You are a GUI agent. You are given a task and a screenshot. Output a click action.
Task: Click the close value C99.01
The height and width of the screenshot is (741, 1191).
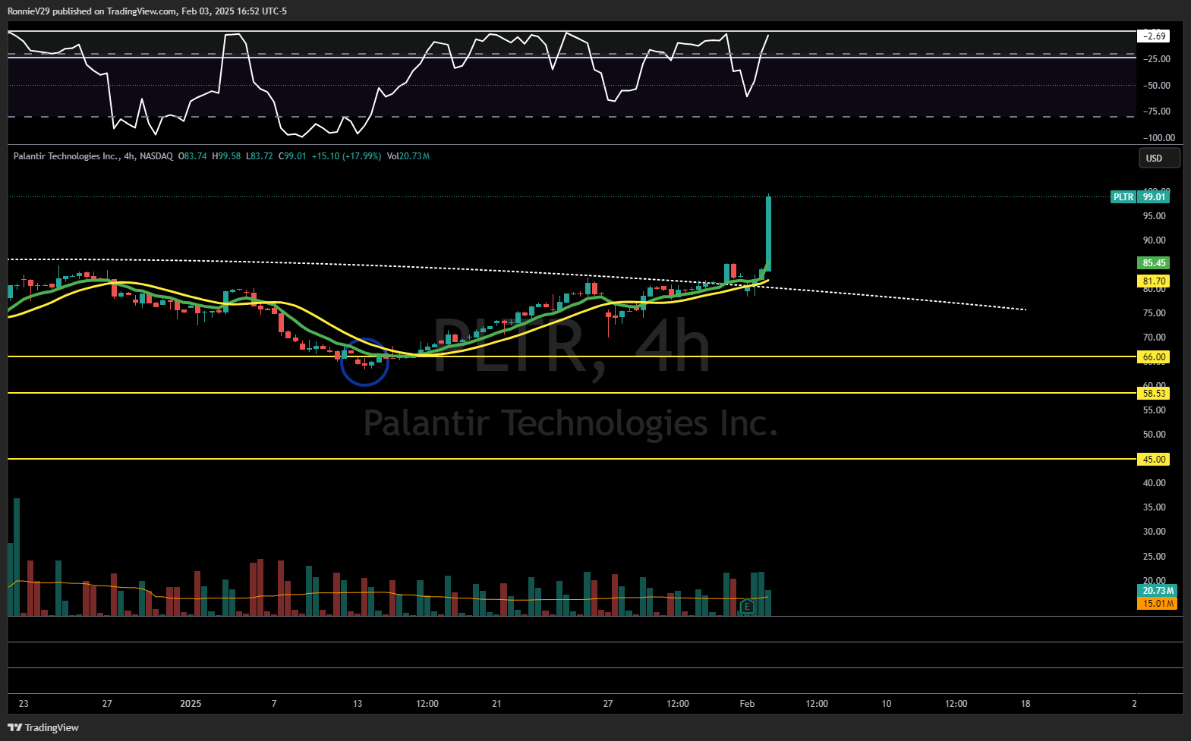click(x=292, y=156)
